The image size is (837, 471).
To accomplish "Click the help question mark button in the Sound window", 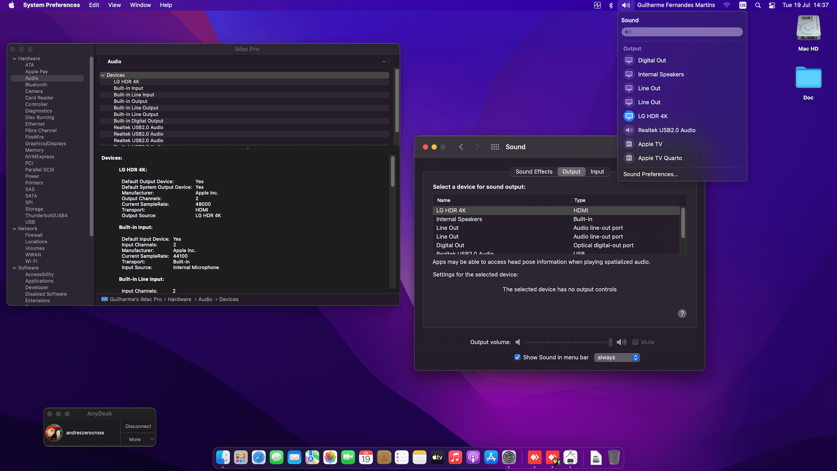I will 682,314.
